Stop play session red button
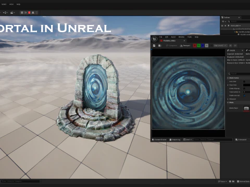This screenshot has width=250, height=187. [x=29, y=12]
